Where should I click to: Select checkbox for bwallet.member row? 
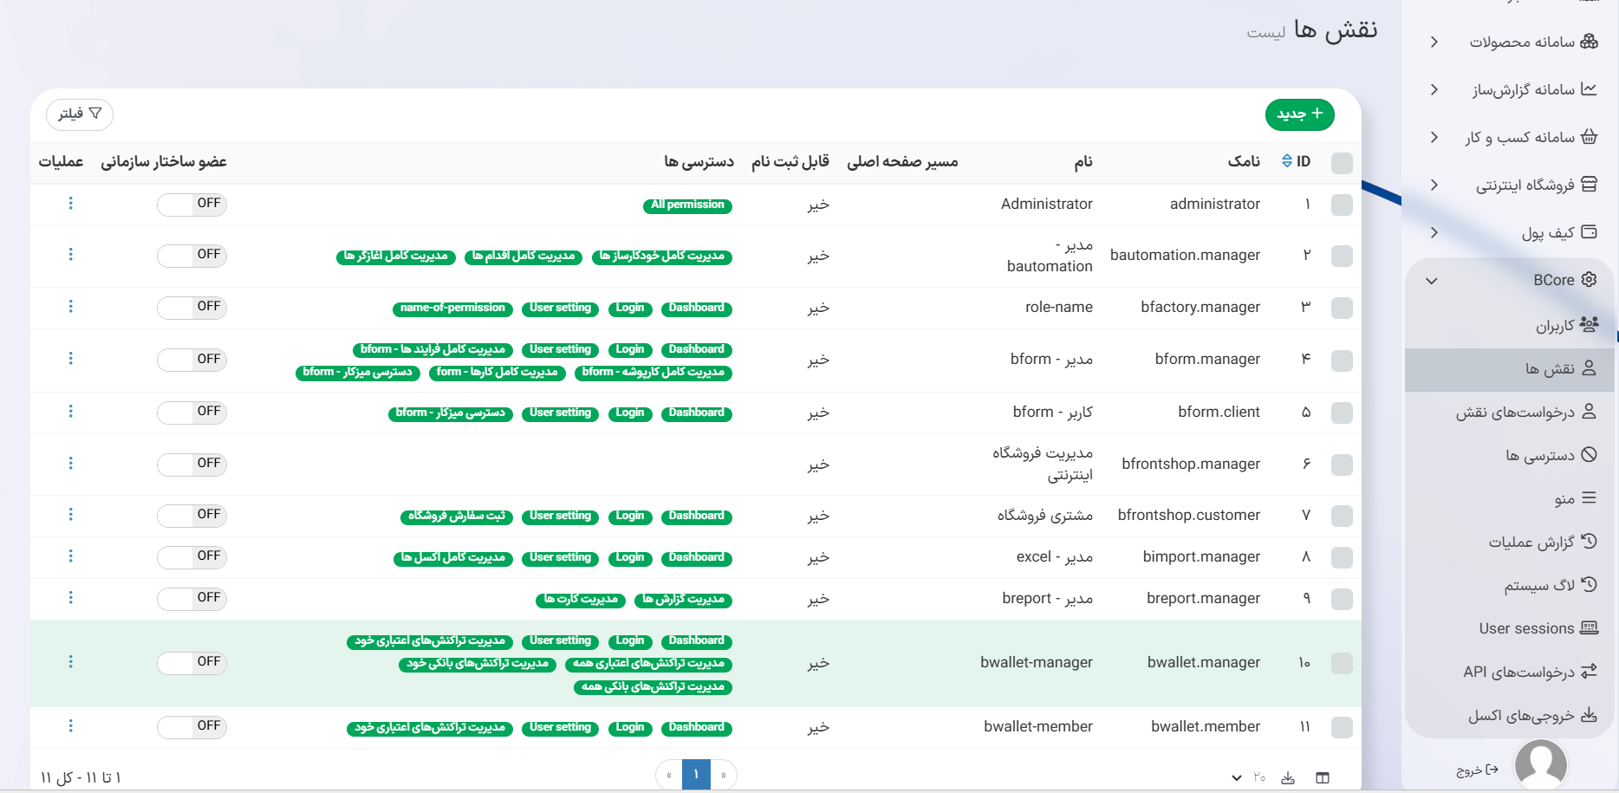1342,727
